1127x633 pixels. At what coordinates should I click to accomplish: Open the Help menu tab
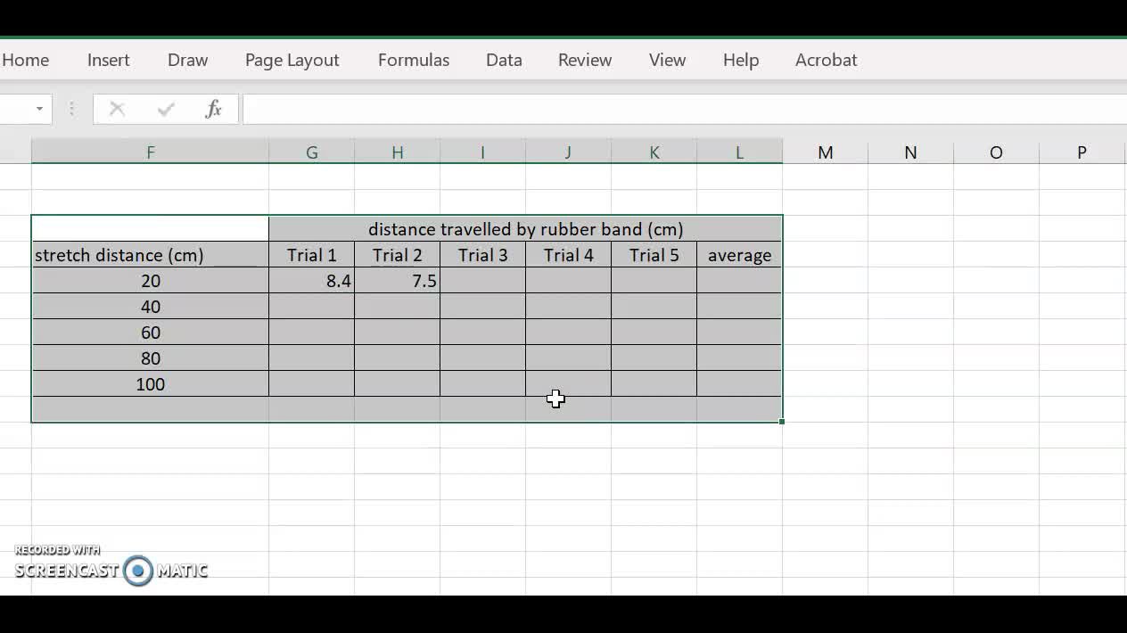coord(740,60)
